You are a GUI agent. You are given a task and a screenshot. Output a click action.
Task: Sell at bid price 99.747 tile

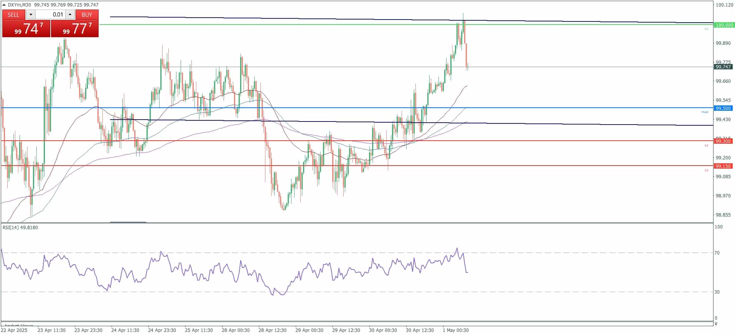(x=26, y=29)
